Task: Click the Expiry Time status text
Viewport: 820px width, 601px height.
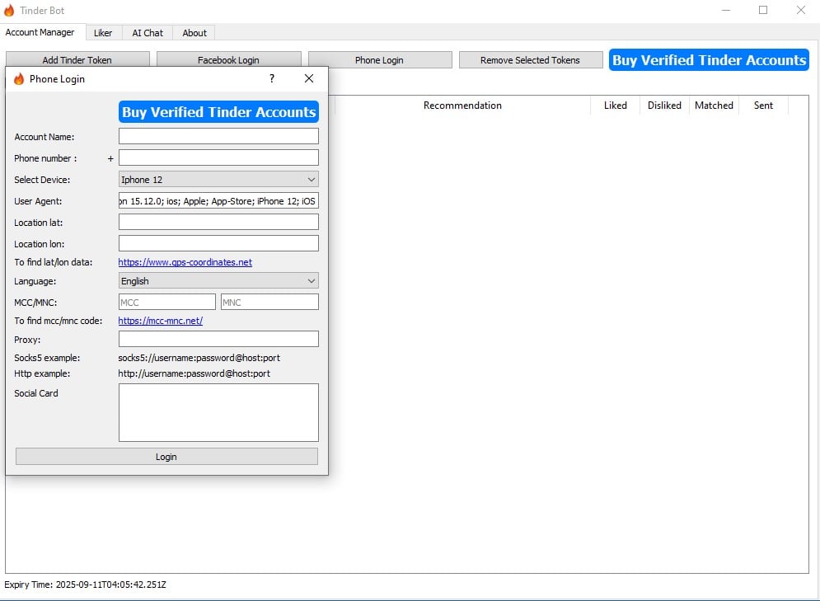Action: (85, 585)
